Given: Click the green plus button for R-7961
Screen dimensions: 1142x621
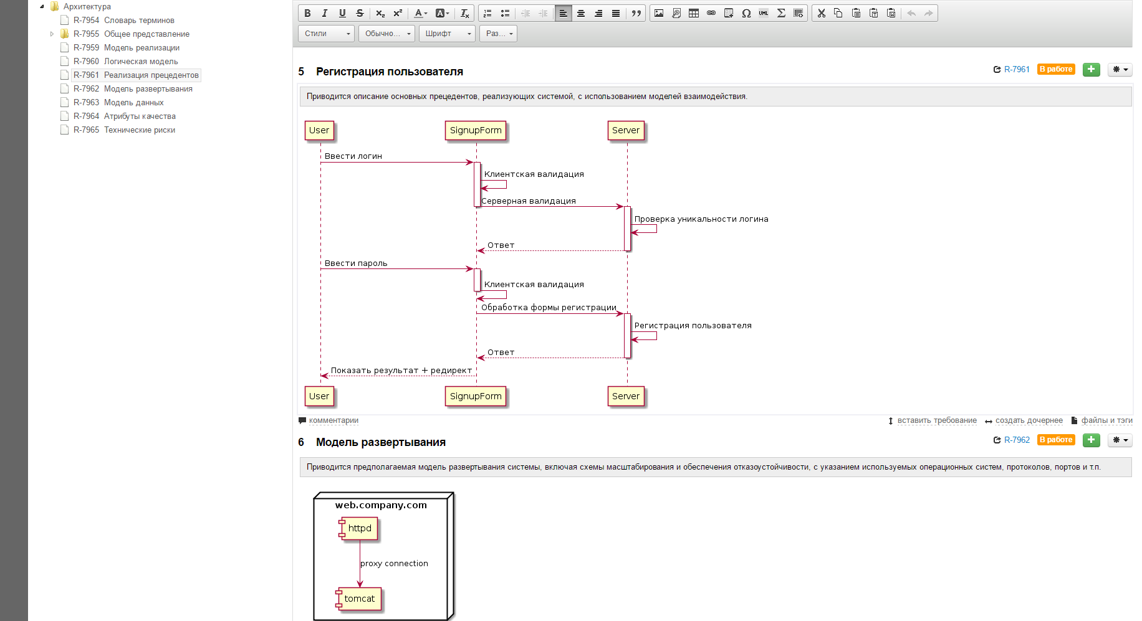Looking at the screenshot, I should click(1092, 70).
